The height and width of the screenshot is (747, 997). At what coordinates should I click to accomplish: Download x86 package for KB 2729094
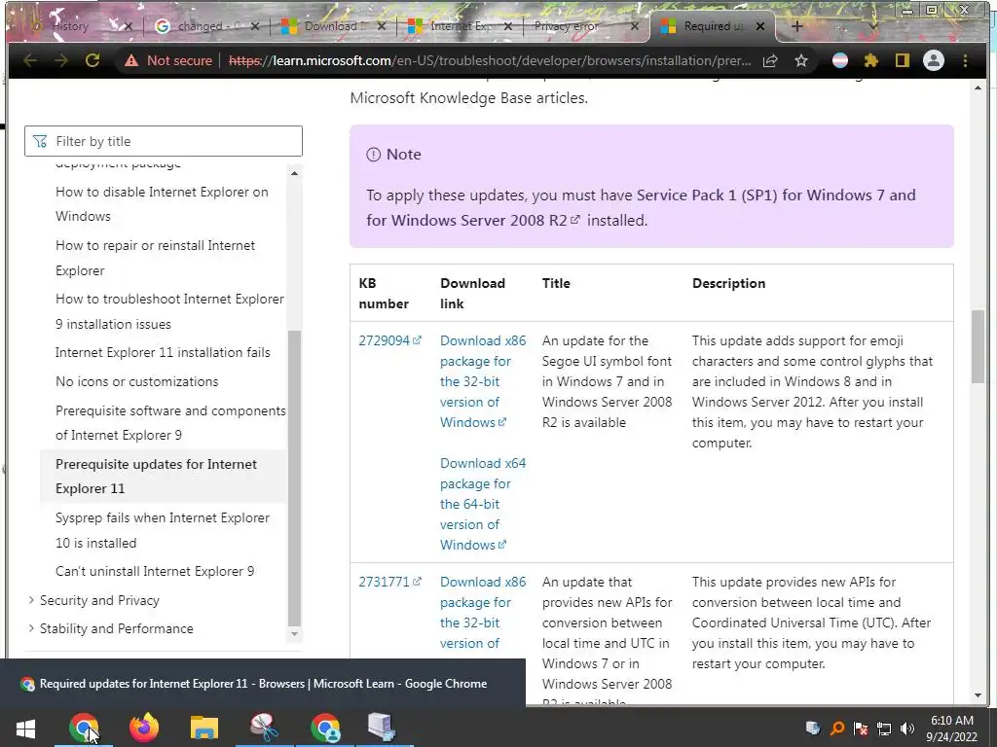tap(483, 381)
